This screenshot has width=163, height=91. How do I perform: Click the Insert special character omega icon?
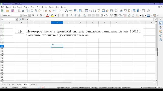pyautogui.click(x=116, y=11)
